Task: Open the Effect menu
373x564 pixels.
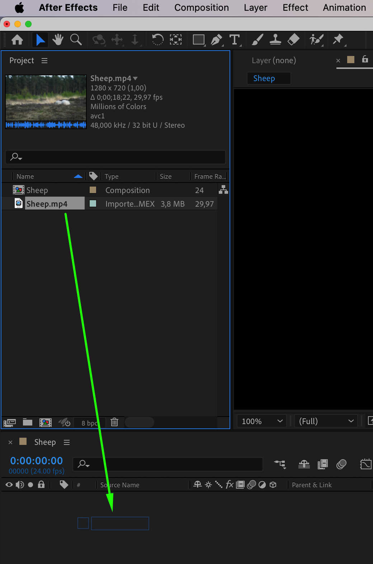Action: [x=295, y=8]
